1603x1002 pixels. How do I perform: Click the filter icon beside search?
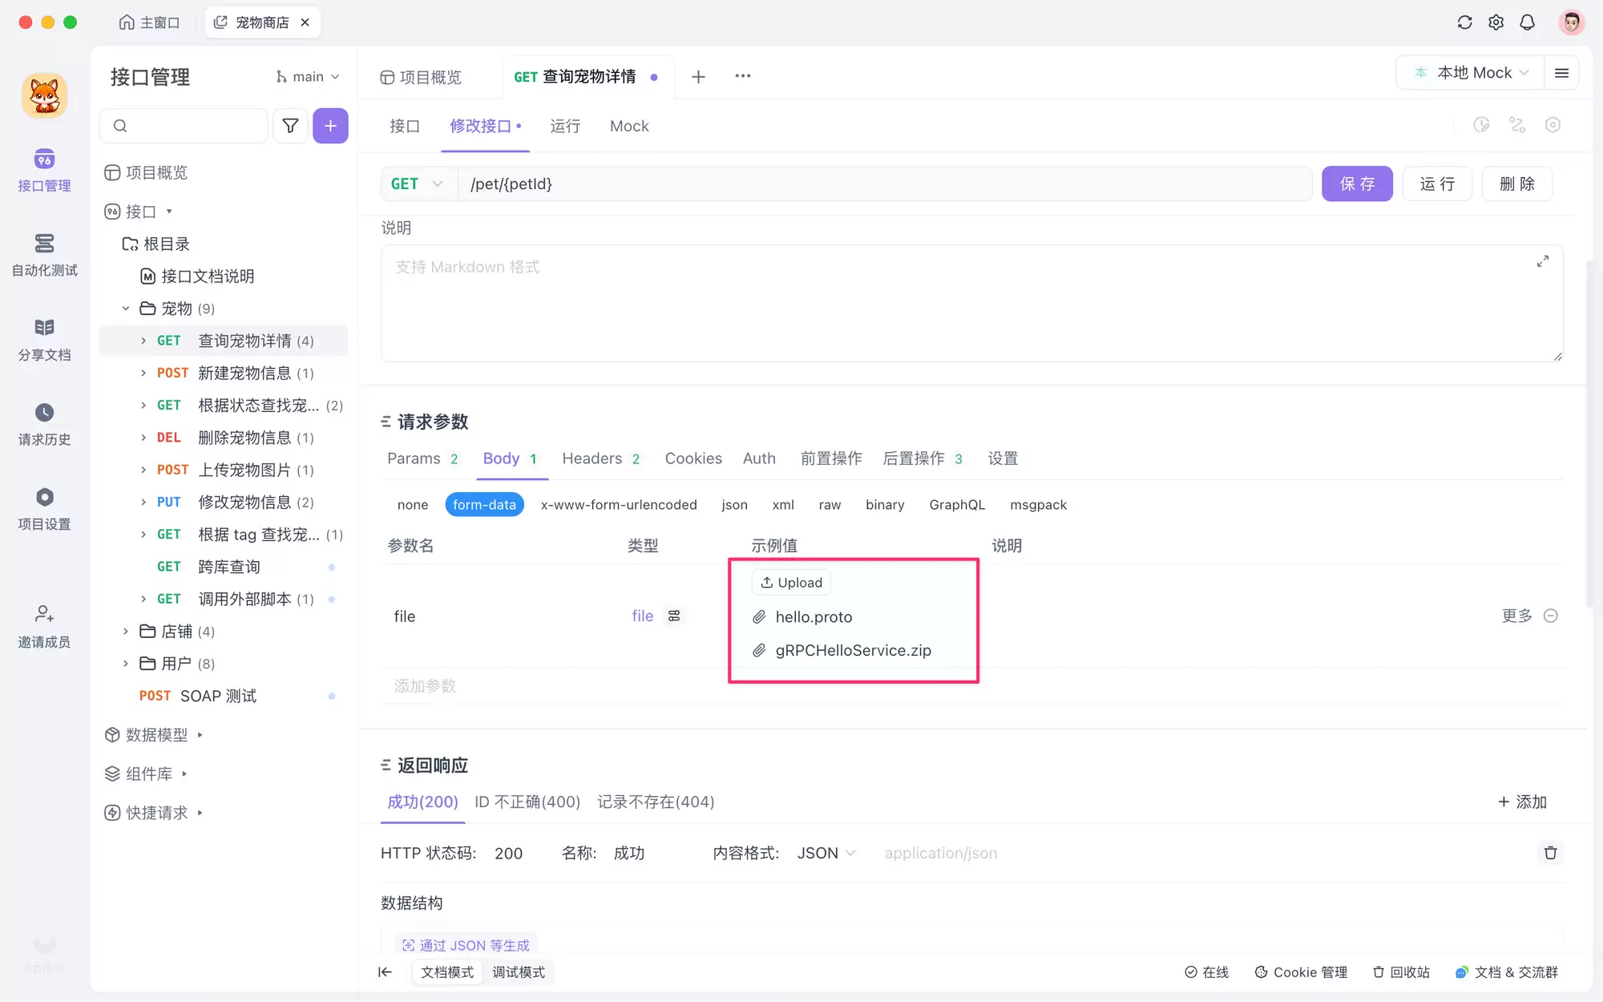[x=290, y=126]
